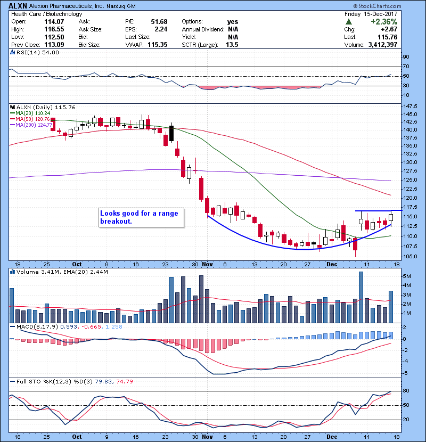This screenshot has height=442, width=426.
Task: Click the Health Care / Biotechnology sector text
Action: (x=46, y=14)
